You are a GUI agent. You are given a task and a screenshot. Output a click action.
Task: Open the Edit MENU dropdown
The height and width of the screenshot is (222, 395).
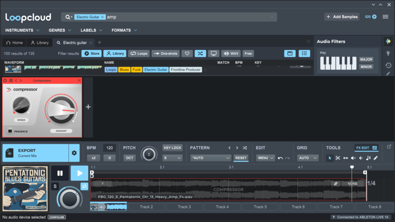click(x=265, y=158)
